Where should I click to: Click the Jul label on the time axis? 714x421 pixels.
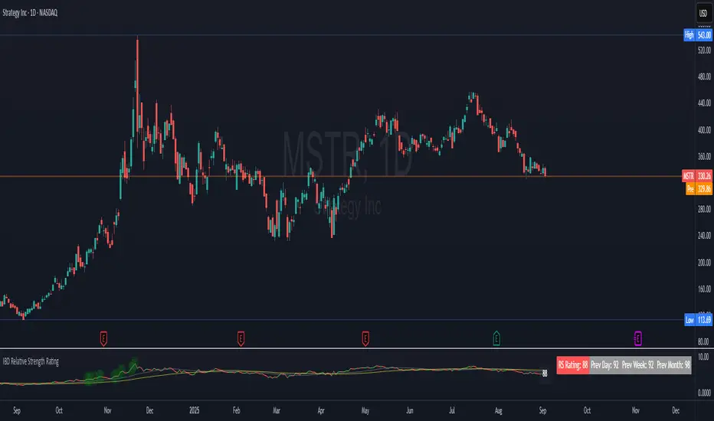pos(452,410)
